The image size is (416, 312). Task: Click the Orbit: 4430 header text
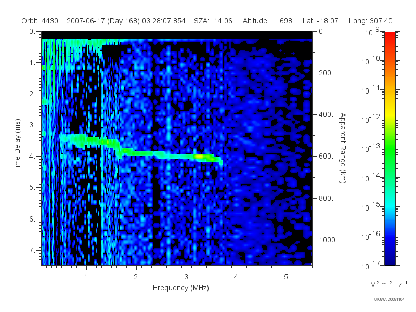point(40,21)
